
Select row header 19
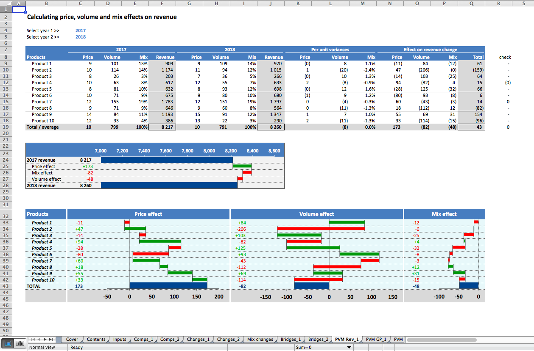(x=6, y=127)
